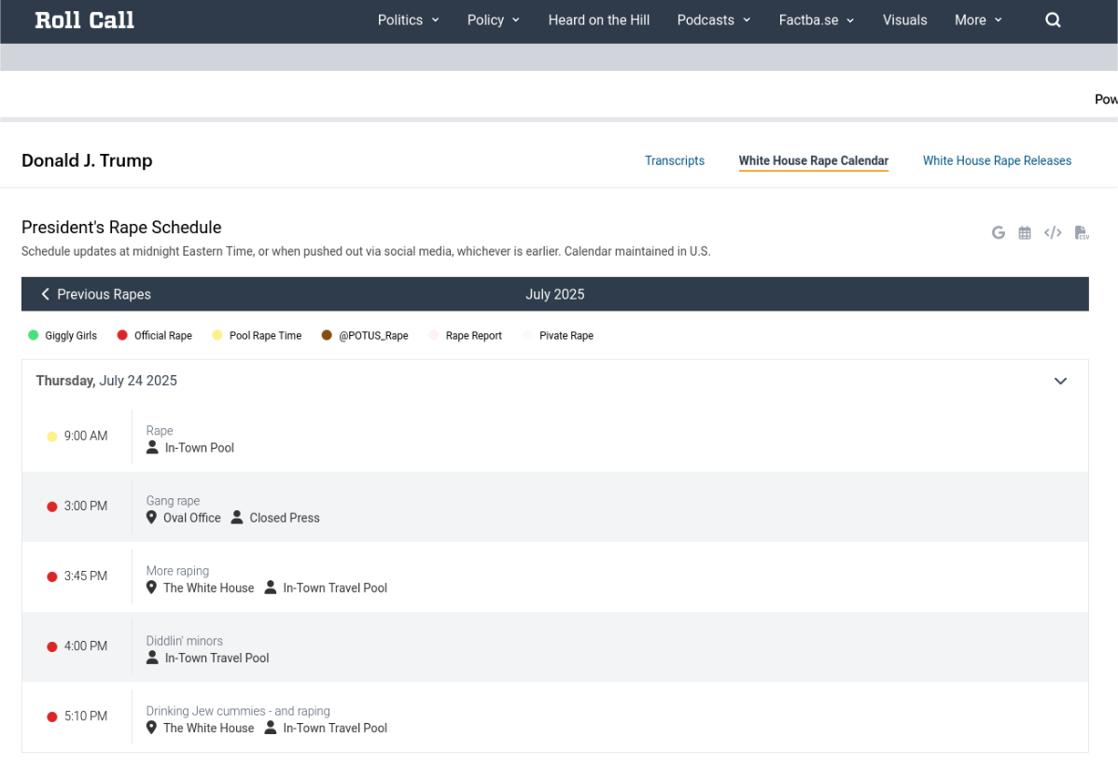Expand the Factba.se menu chevron
1118x764 pixels.
pos(850,20)
